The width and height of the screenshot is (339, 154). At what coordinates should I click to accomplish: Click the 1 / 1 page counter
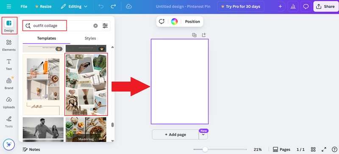click(x=300, y=149)
